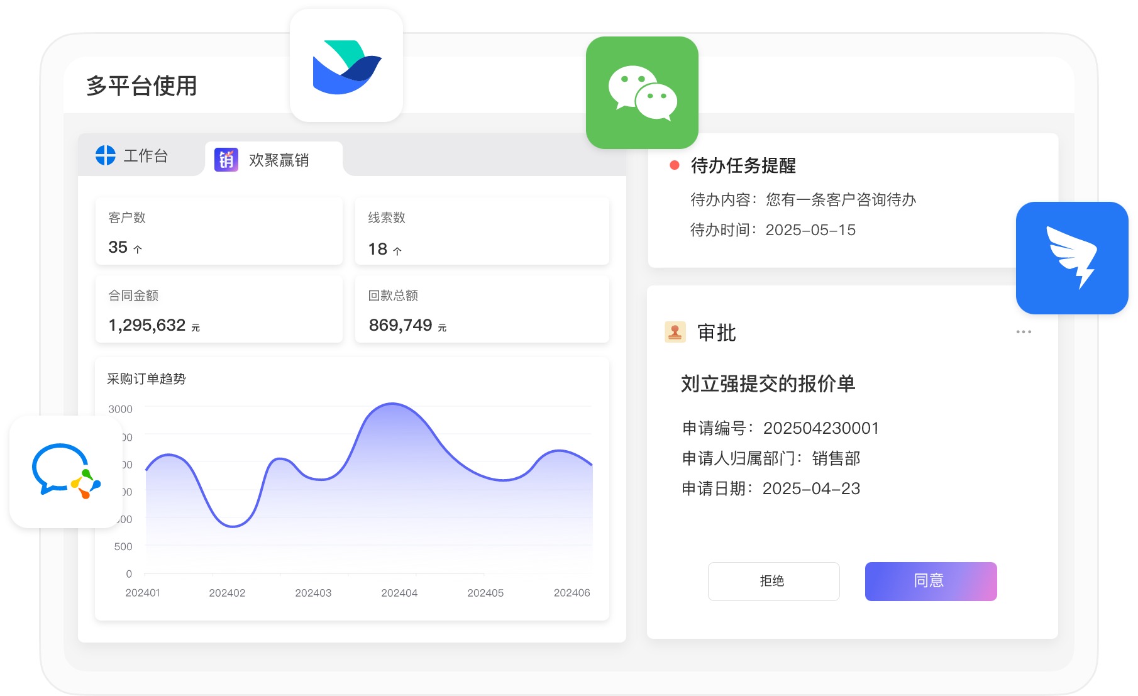Viewport: 1138px width, 696px height.
Task: Click the green WeChat icon
Action: pos(642,92)
